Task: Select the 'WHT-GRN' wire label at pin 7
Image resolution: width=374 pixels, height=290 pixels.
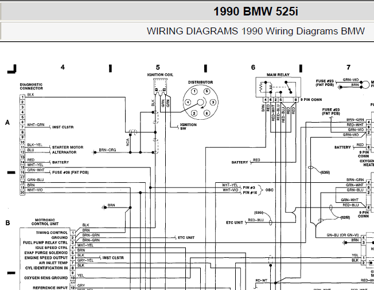Action: click(x=36, y=125)
